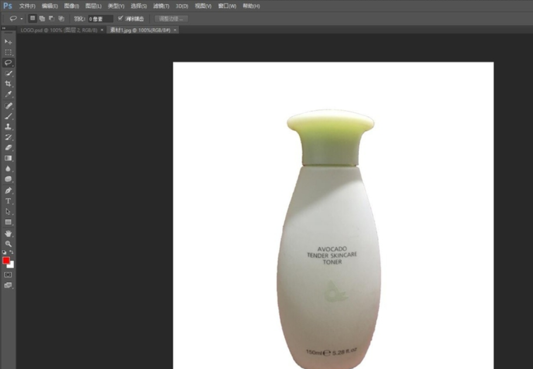Open the red foreground color swatch
Viewport: 533px width, 369px height.
(x=6, y=261)
